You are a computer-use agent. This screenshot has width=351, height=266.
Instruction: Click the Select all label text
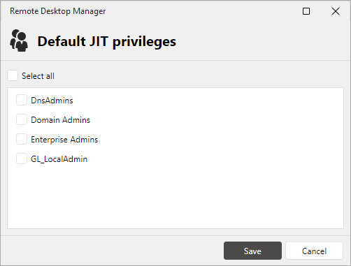(38, 76)
